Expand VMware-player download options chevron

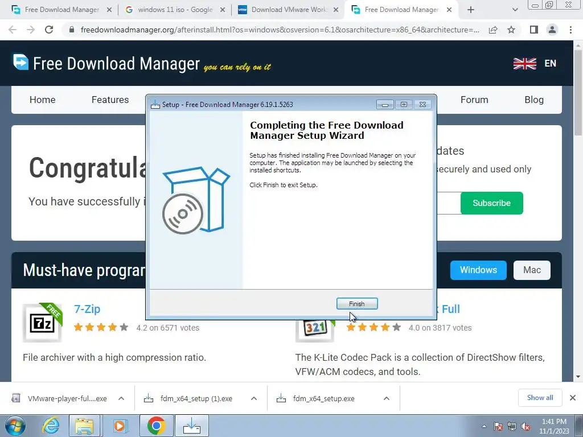(121, 398)
